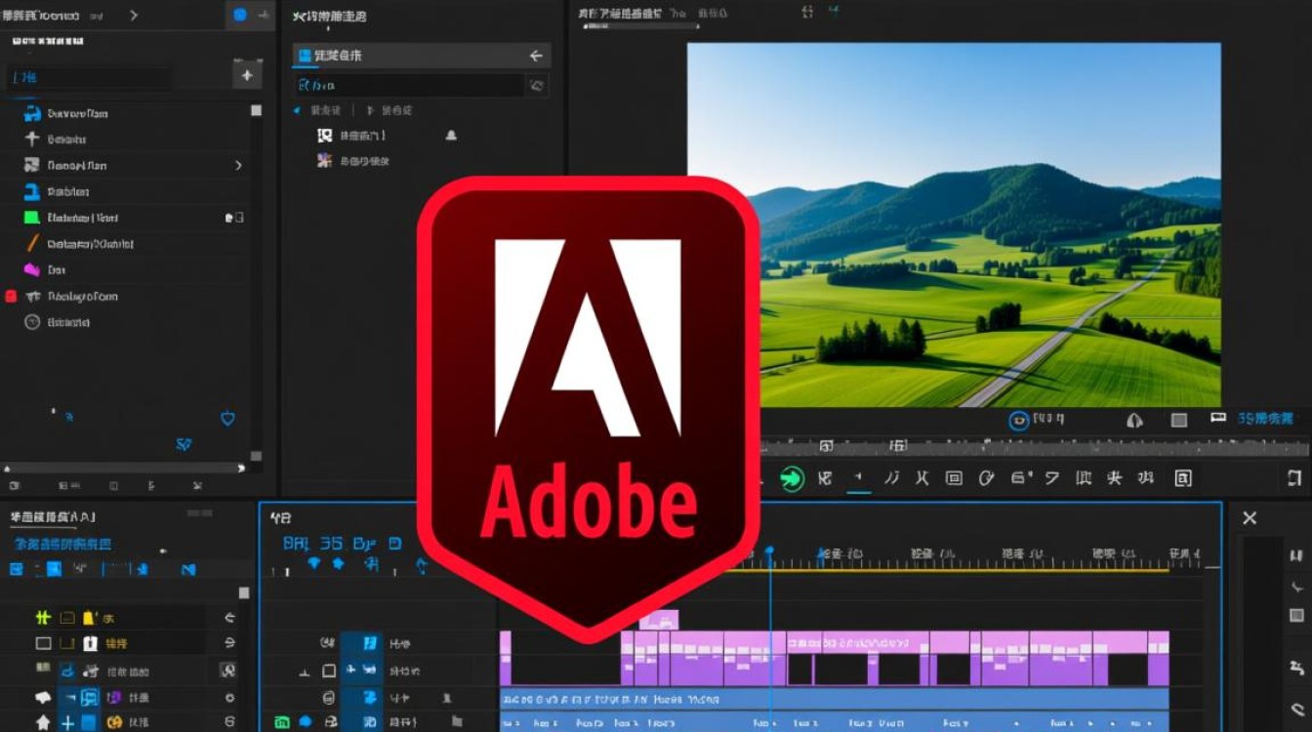
Task: Expand the chevron arrow in the top-left panel title bar
Action: pyautogui.click(x=134, y=16)
